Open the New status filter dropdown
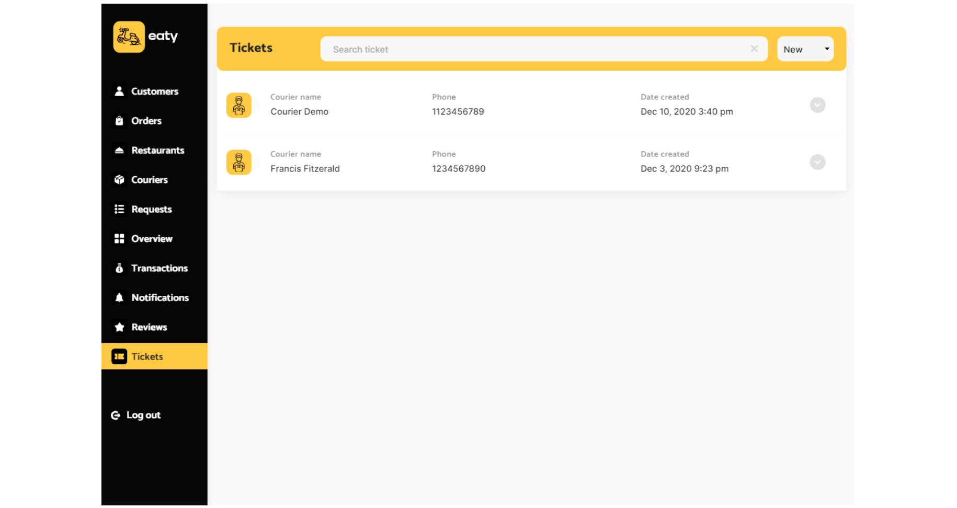 [x=805, y=49]
